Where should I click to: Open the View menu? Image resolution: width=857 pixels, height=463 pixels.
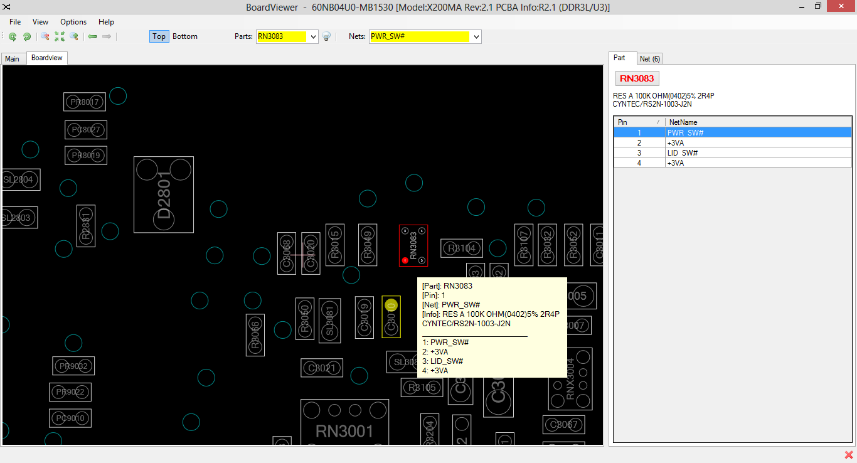click(x=40, y=22)
